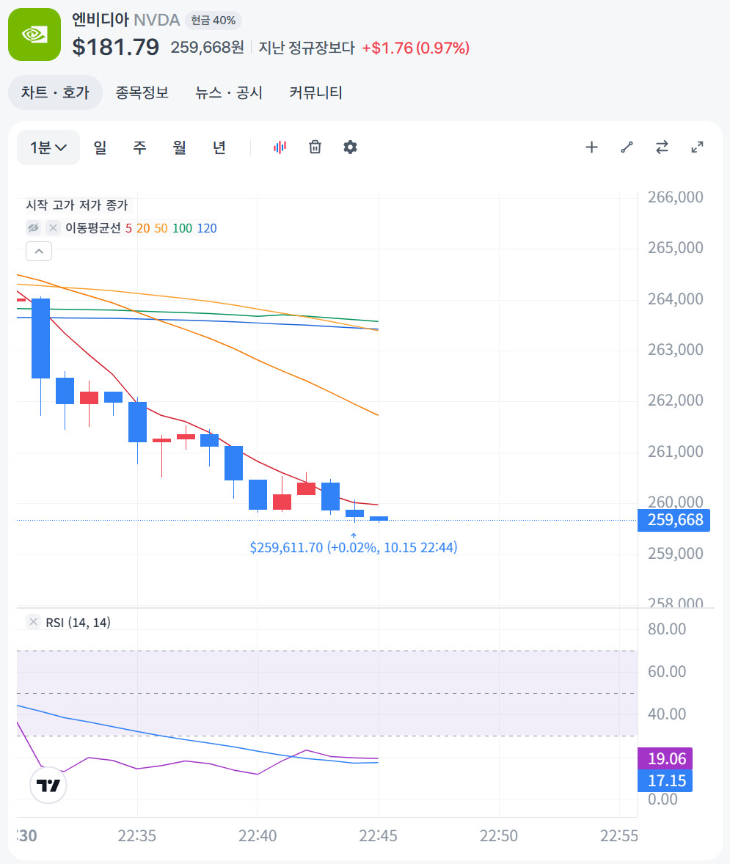Image resolution: width=730 pixels, height=864 pixels.
Task: Click moving average period 20 label
Action: (143, 228)
